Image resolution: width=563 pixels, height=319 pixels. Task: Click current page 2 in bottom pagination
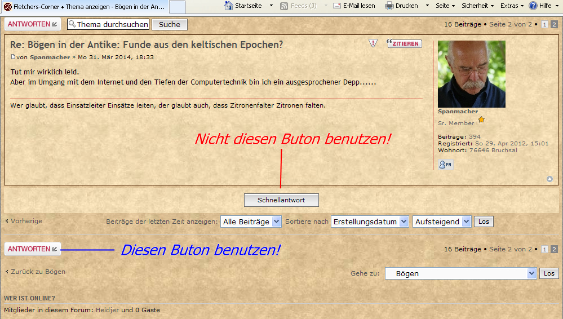(554, 249)
